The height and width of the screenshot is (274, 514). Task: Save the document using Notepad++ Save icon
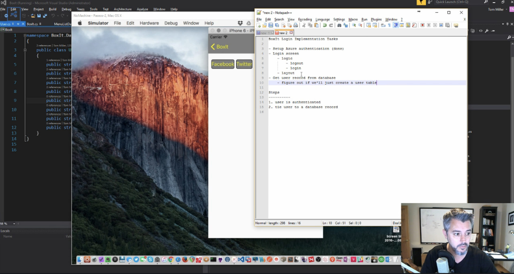(x=271, y=25)
